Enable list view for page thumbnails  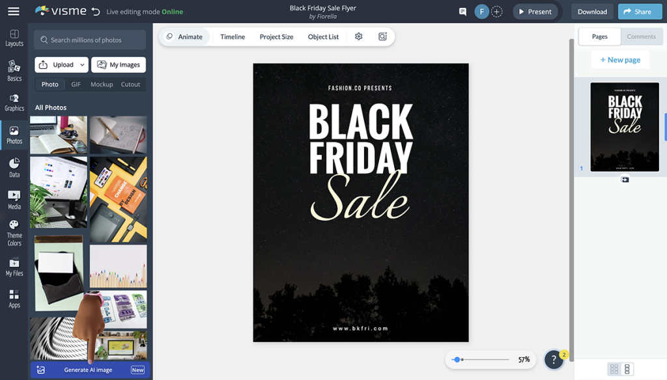pyautogui.click(x=627, y=368)
